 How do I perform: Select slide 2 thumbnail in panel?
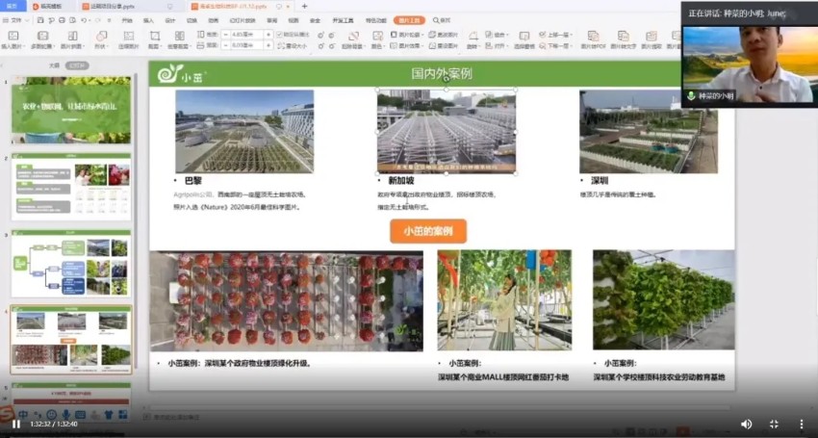(71, 187)
